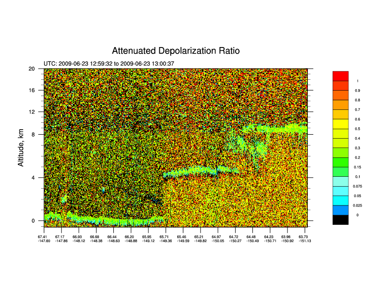Click the black swatch at the color bar bottom
Screen dimensions: 392x303
[341, 220]
